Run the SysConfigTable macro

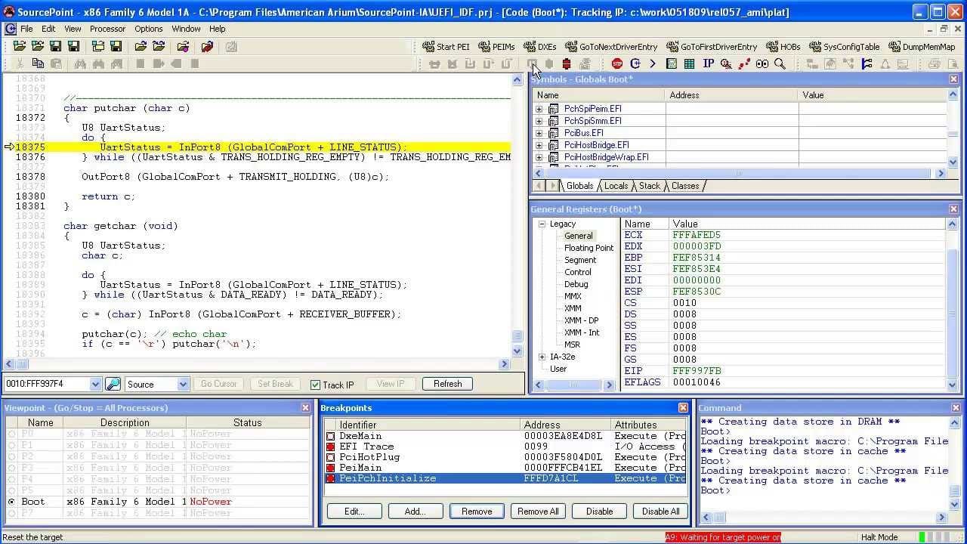coord(845,47)
